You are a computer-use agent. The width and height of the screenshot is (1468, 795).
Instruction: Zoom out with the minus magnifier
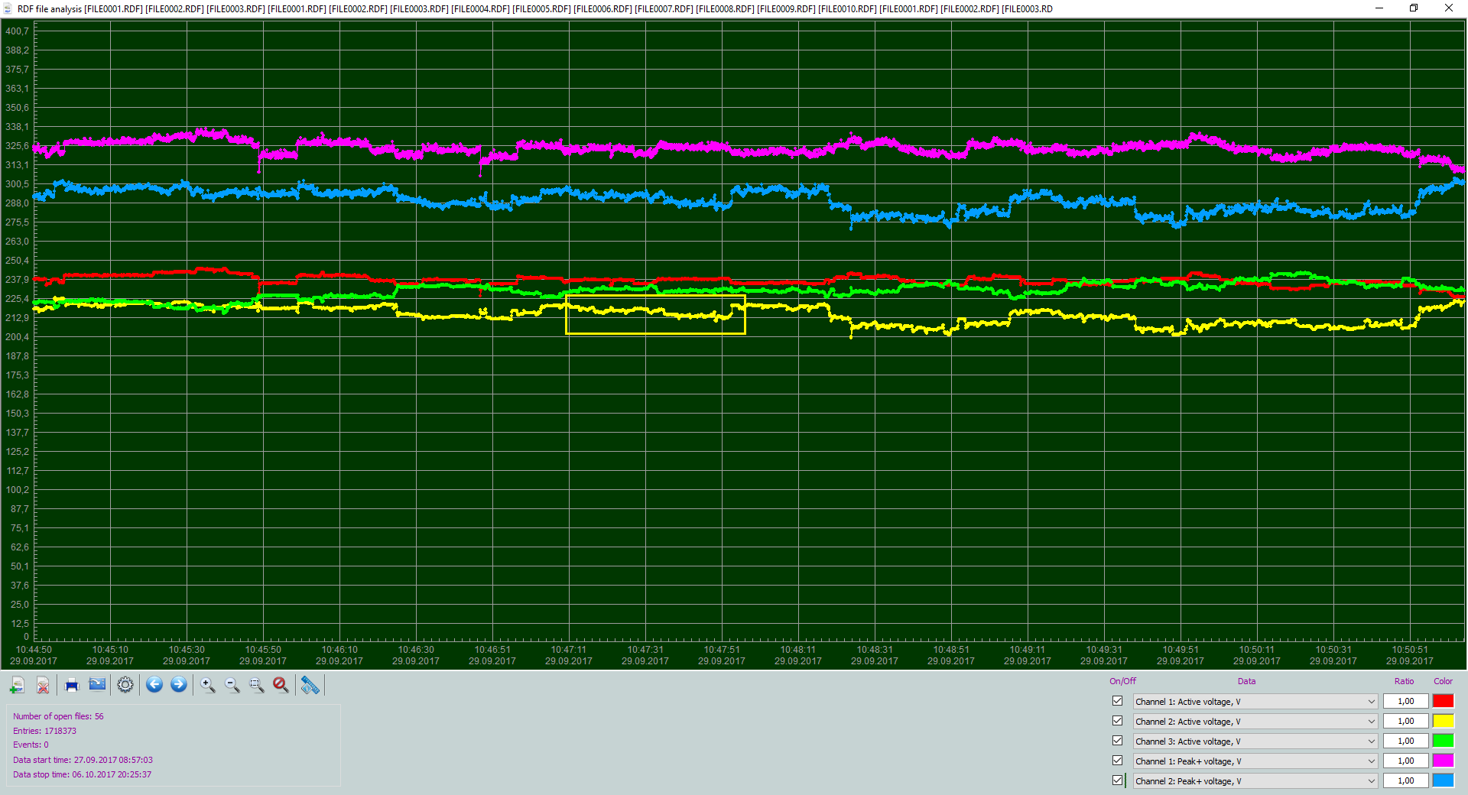click(232, 685)
